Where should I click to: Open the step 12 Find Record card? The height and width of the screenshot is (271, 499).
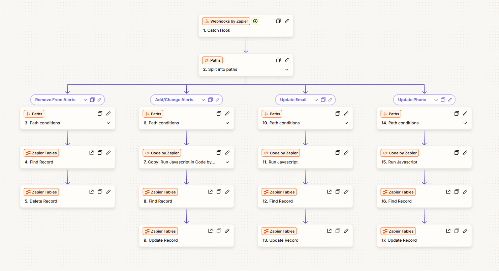tap(293, 201)
